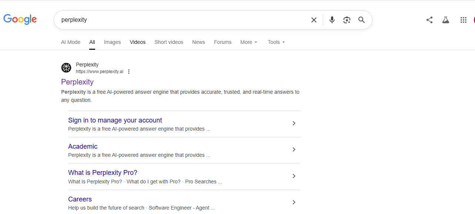
Task: Select the News tab
Action: point(198,42)
